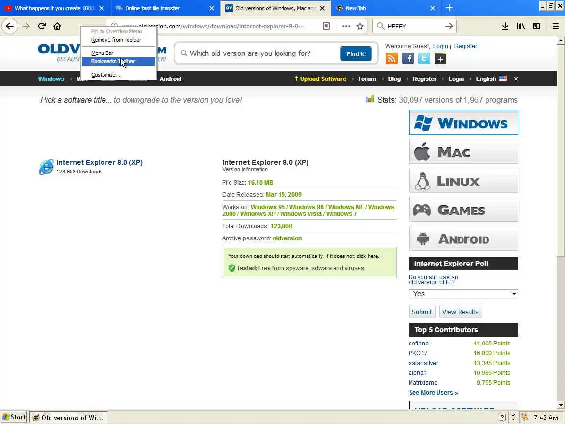Click the Windows Start button
The height and width of the screenshot is (424, 565).
(14, 417)
